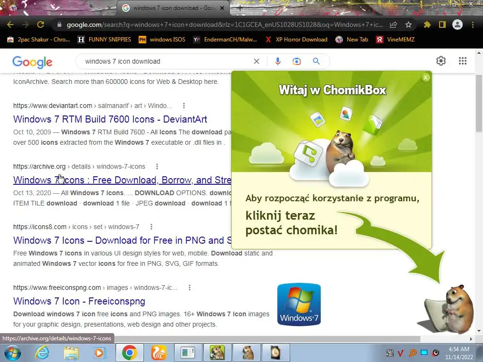Image resolution: width=483 pixels, height=362 pixels.
Task: Open more options for the archive.org result
Action: click(157, 166)
